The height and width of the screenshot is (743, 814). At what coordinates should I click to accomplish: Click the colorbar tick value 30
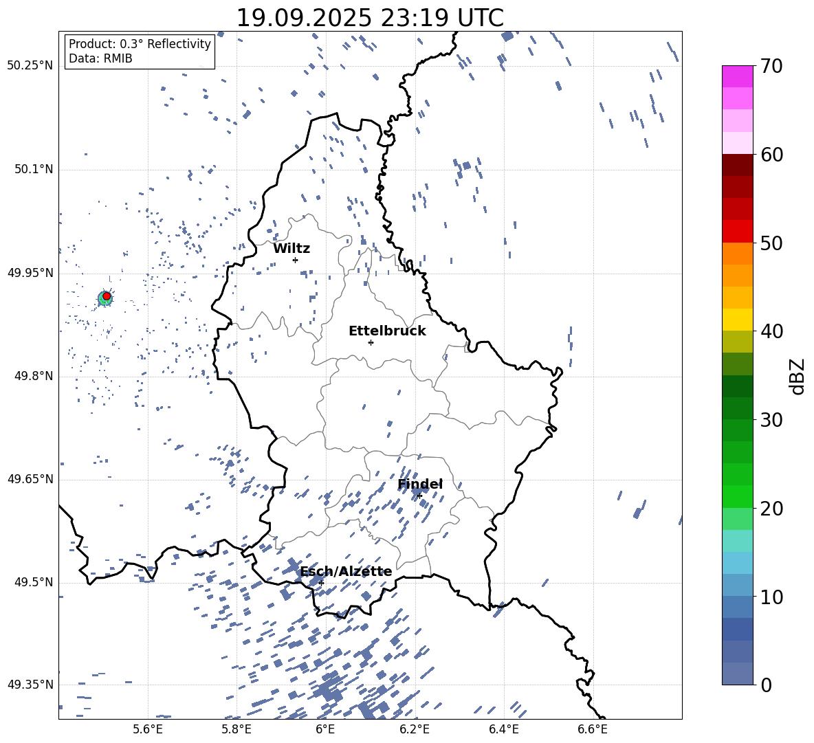click(x=771, y=419)
